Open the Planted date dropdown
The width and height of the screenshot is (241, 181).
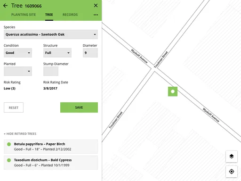pos(18,71)
